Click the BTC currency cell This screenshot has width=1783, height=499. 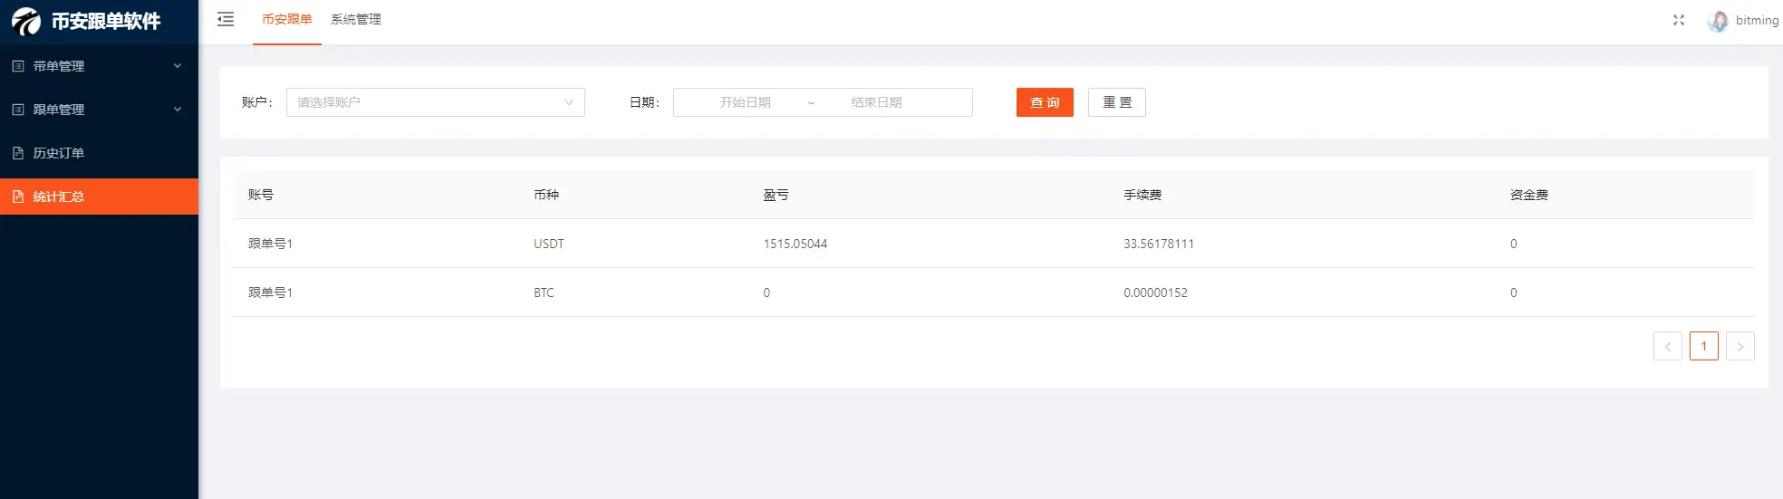[x=544, y=293]
